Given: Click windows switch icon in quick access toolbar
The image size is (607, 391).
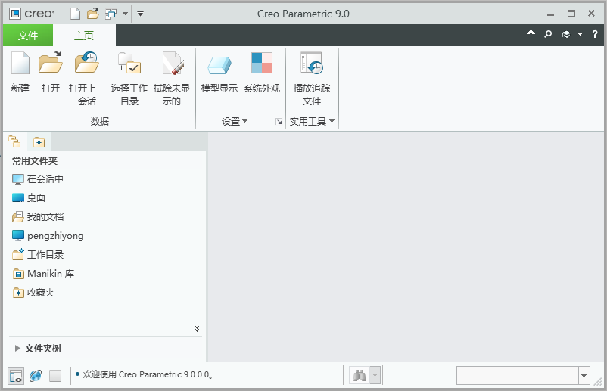Looking at the screenshot, I should (111, 14).
